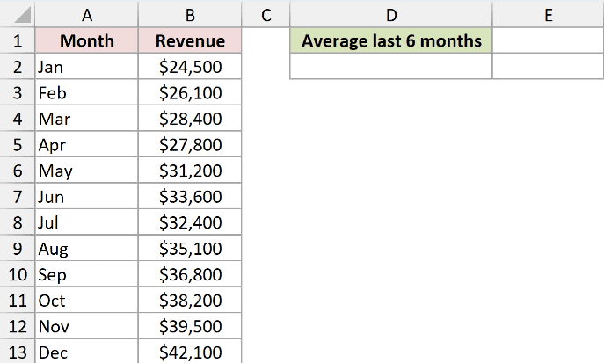This screenshot has width=604, height=363.
Task: Select the Sep cell
Action: coord(87,274)
